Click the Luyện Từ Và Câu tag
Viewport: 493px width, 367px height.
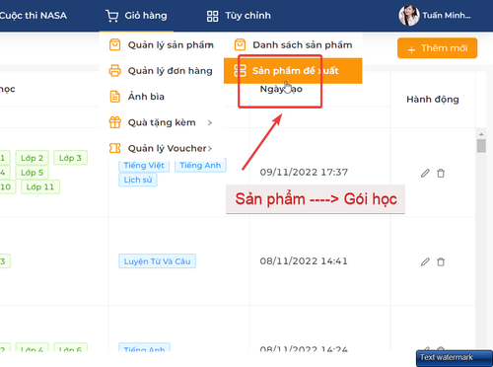(157, 261)
